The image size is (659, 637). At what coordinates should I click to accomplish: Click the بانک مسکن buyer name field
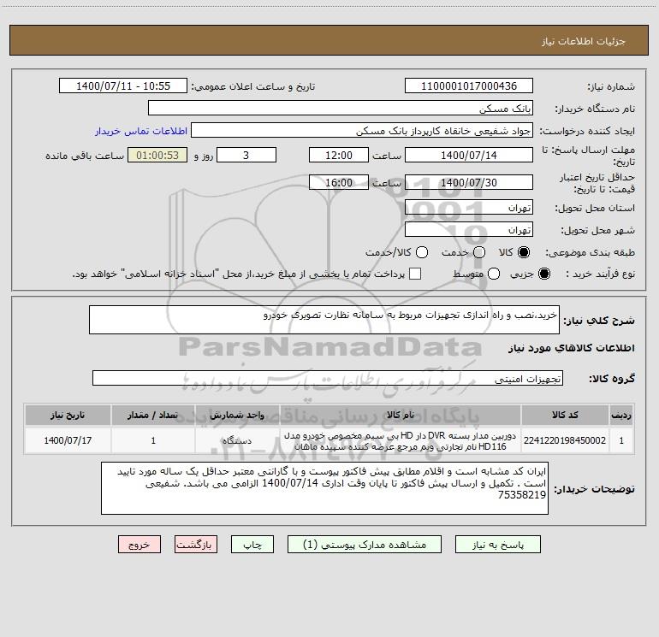(341, 108)
